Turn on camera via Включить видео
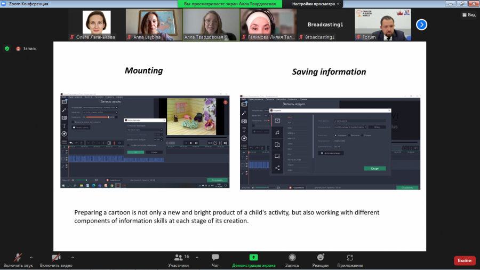The width and height of the screenshot is (480, 270). pyautogui.click(x=56, y=260)
